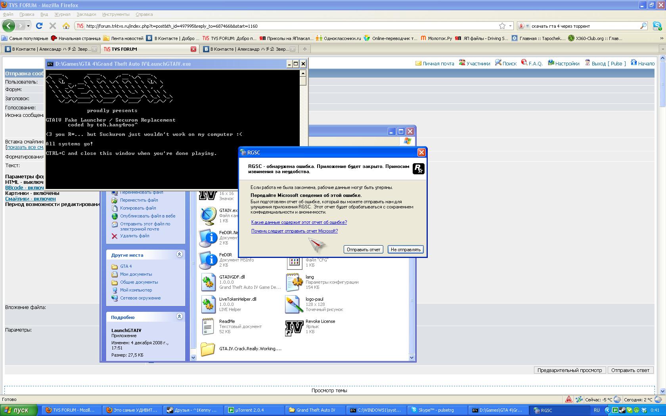Click the Revoke License shortcut icon

[x=294, y=326]
